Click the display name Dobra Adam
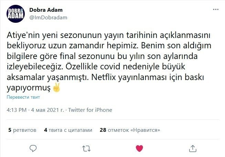 (46, 10)
